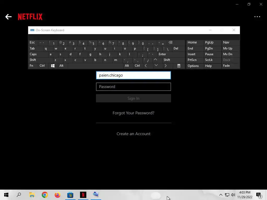
Task: Close the On-Screen Keyboard window
Action: (234, 30)
